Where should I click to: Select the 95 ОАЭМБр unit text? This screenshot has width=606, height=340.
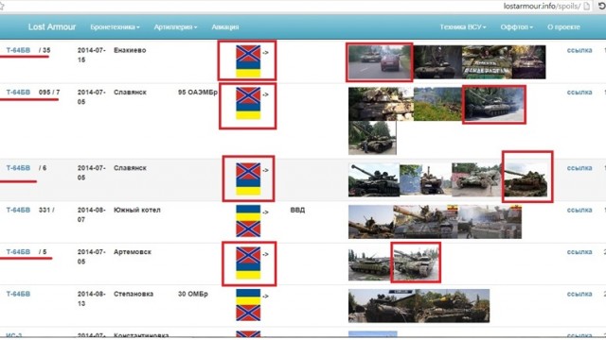[x=198, y=93]
